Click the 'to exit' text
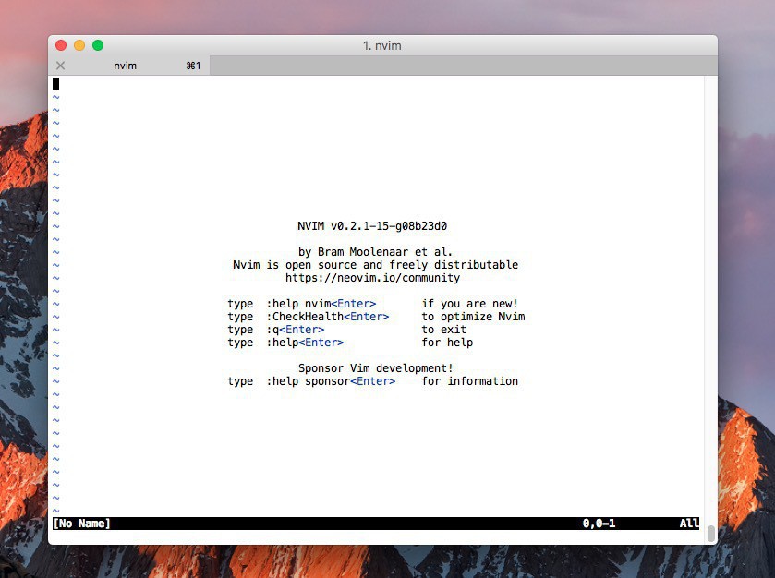Image resolution: width=775 pixels, height=578 pixels. [443, 330]
